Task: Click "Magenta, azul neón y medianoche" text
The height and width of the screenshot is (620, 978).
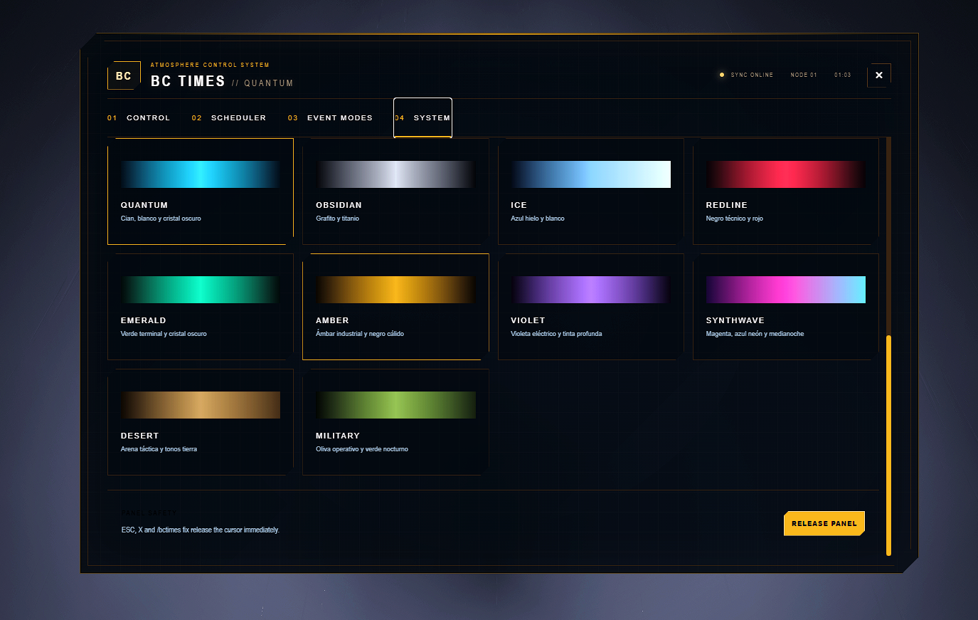Action: [755, 334]
